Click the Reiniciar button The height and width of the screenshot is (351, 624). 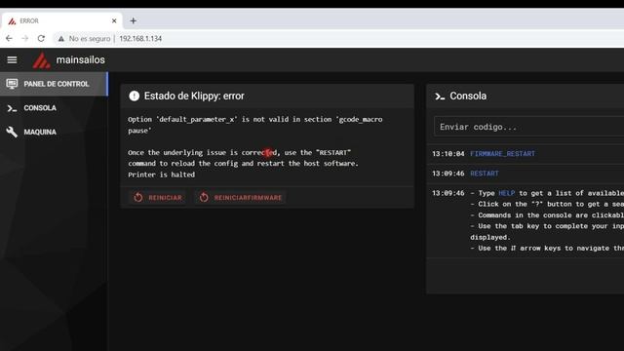pos(158,197)
